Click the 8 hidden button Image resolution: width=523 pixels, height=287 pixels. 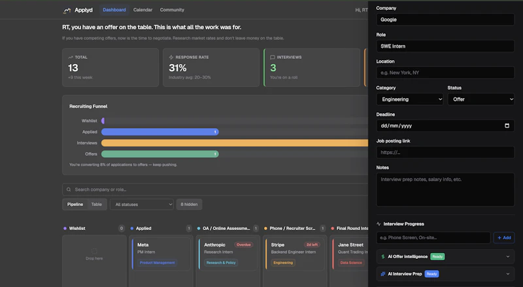[x=189, y=204]
